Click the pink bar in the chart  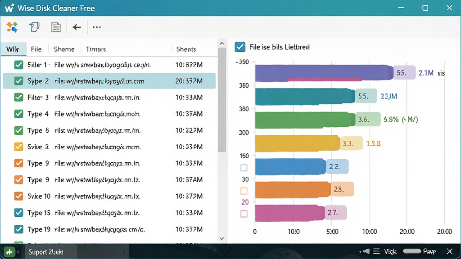pyautogui.click(x=290, y=213)
